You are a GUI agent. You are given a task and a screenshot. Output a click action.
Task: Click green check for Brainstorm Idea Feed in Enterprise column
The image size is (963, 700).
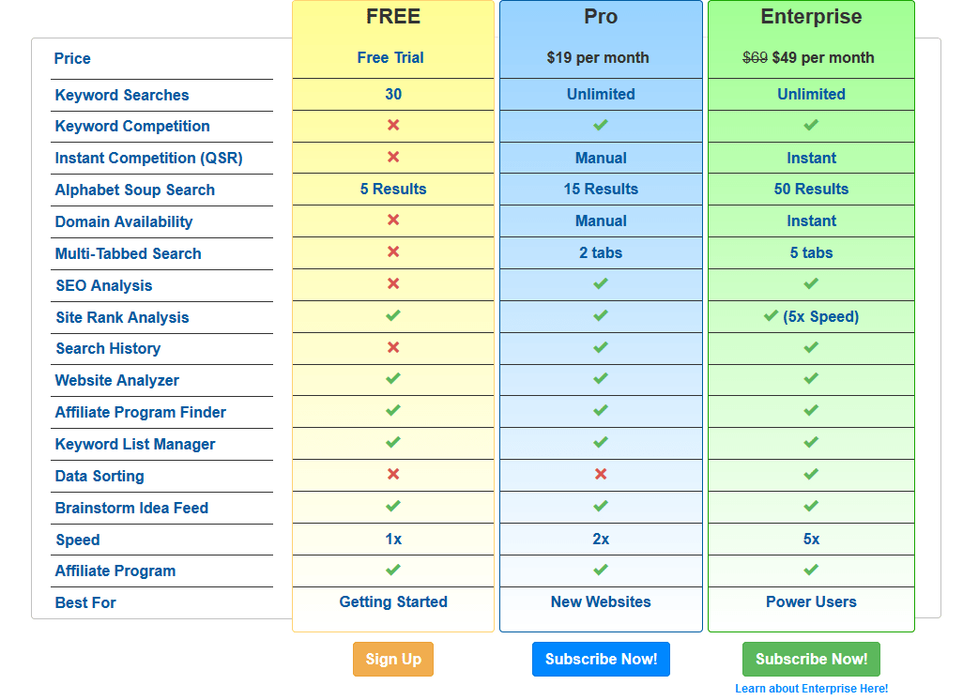(811, 506)
